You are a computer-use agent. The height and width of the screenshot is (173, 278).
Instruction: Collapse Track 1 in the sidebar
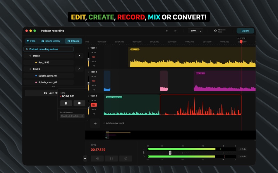[x=79, y=55]
